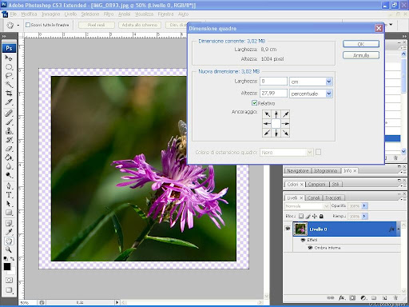Open the Altezza units dropdown (percentuale)
The image size is (409, 307).
click(329, 94)
